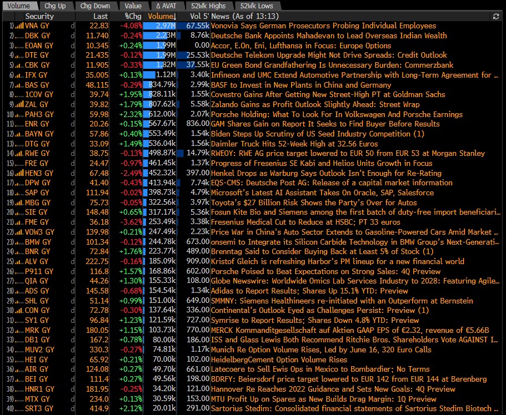Click the signal-bars icon beside SAP GY
The image size is (506, 415).
(19, 193)
